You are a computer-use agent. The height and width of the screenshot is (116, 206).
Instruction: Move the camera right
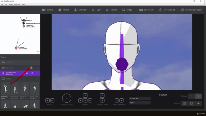[90, 101]
